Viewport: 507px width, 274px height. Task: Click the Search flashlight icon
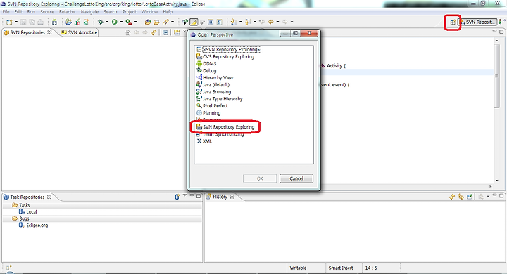166,22
